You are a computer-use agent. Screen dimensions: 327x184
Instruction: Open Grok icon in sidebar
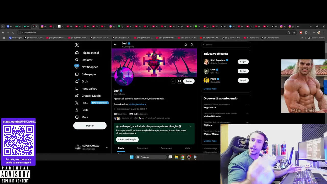[77, 81]
